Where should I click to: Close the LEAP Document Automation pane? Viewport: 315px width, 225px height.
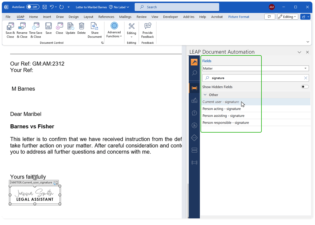pos(307,52)
